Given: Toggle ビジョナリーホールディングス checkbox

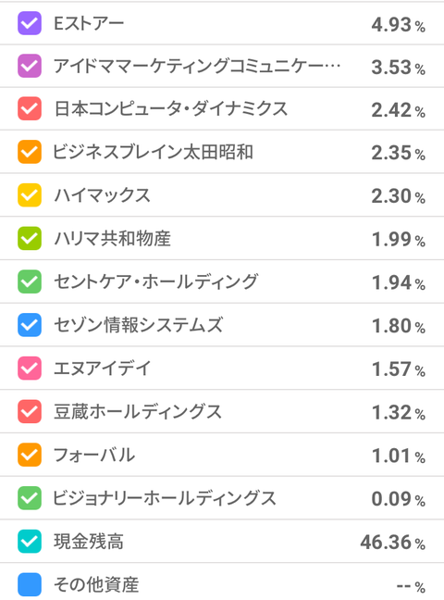Looking at the screenshot, I should pyautogui.click(x=30, y=498).
